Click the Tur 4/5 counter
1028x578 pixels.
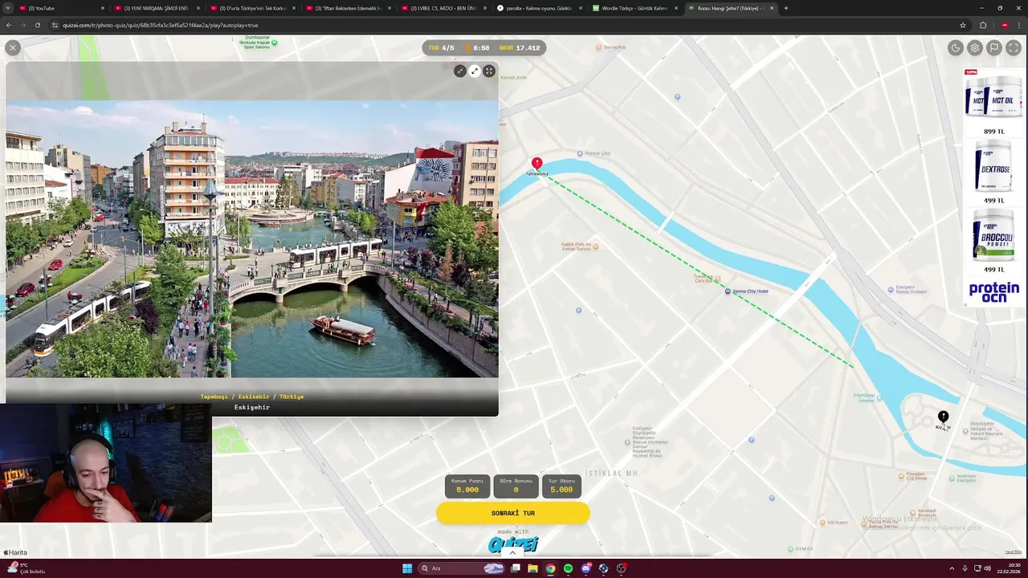(442, 48)
